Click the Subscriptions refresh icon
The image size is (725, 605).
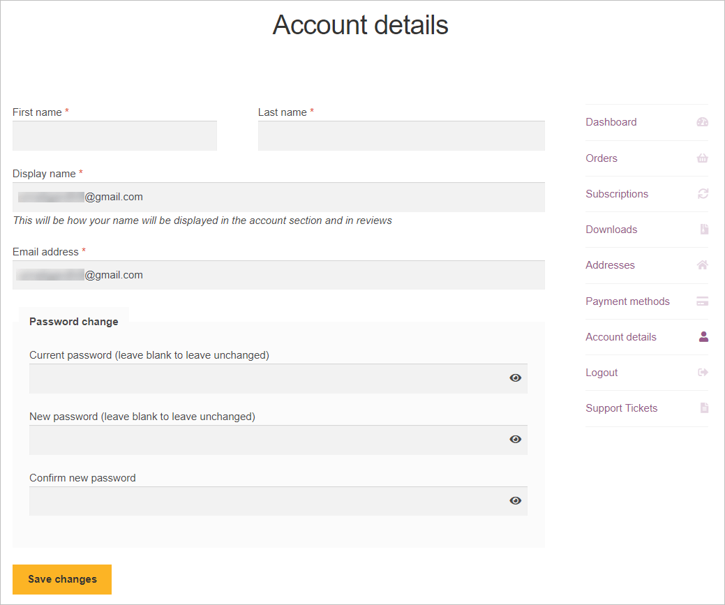click(702, 193)
